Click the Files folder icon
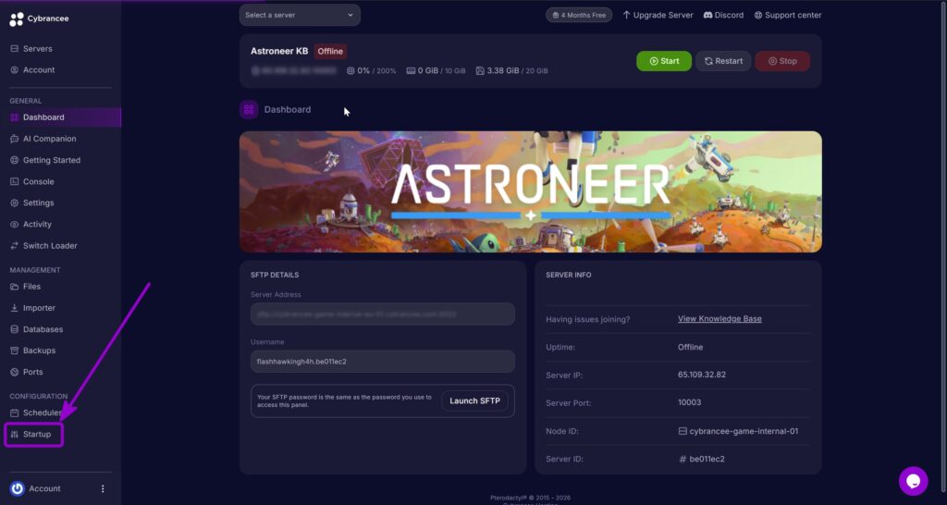 15,287
